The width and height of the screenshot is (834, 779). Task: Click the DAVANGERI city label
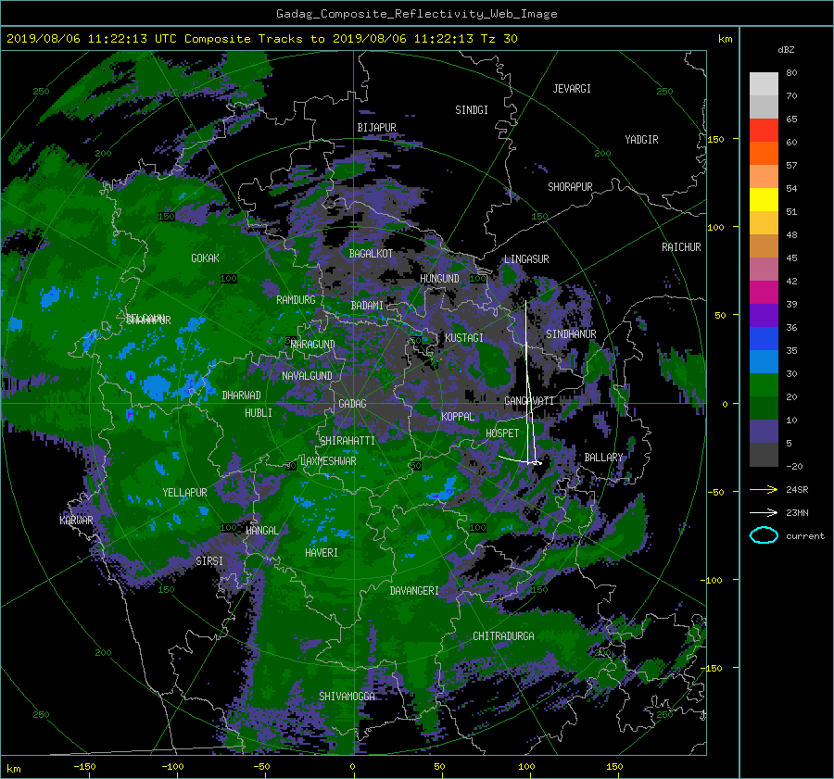414,591
